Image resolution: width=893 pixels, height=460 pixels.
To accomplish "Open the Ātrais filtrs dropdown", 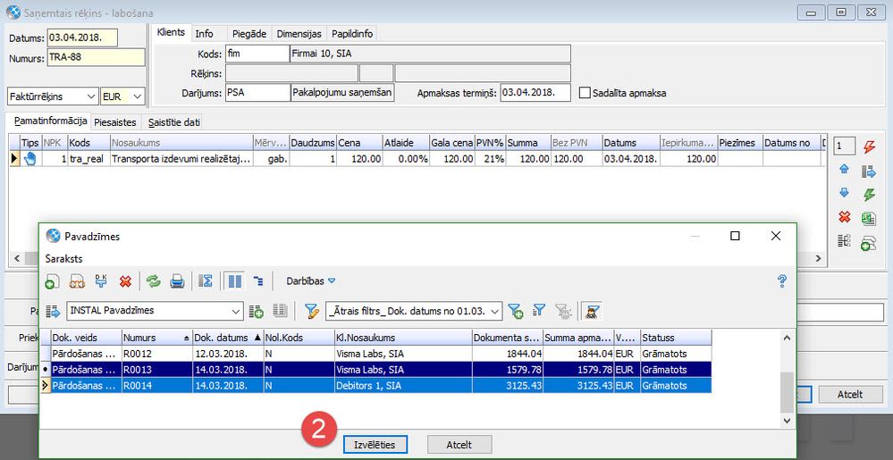I will tap(496, 311).
